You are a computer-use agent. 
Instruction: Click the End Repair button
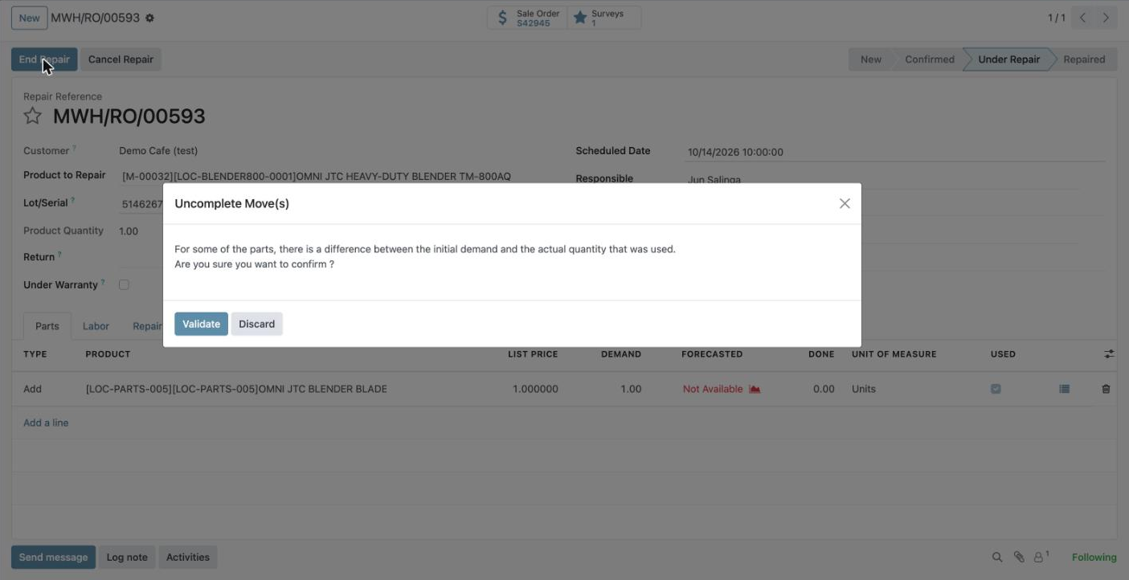tap(44, 59)
